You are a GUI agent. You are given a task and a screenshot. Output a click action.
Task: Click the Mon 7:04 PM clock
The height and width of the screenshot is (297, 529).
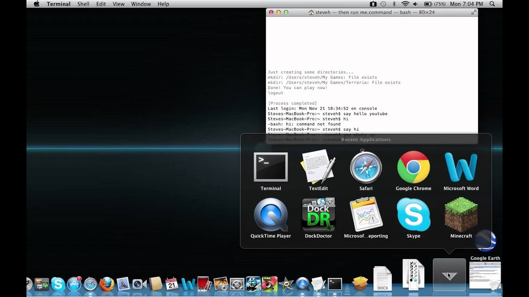click(466, 4)
